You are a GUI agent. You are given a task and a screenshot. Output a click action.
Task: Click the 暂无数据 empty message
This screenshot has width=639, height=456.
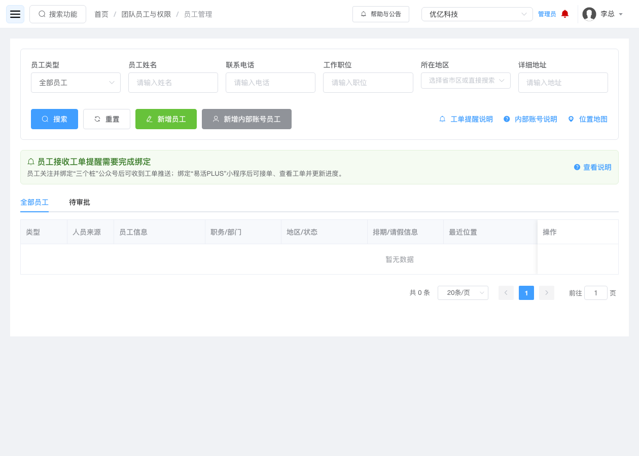400,259
